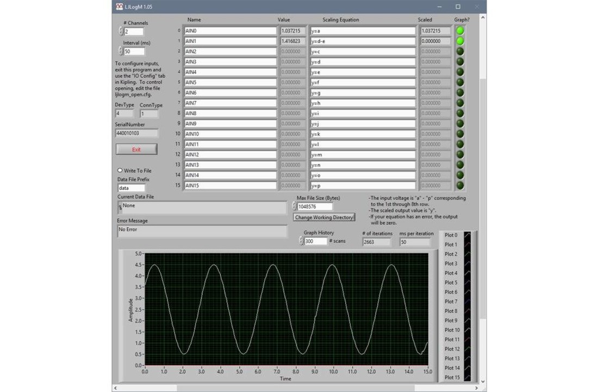Click the Plot 7 legend line icon
This screenshot has height=392, width=598.
point(468,302)
